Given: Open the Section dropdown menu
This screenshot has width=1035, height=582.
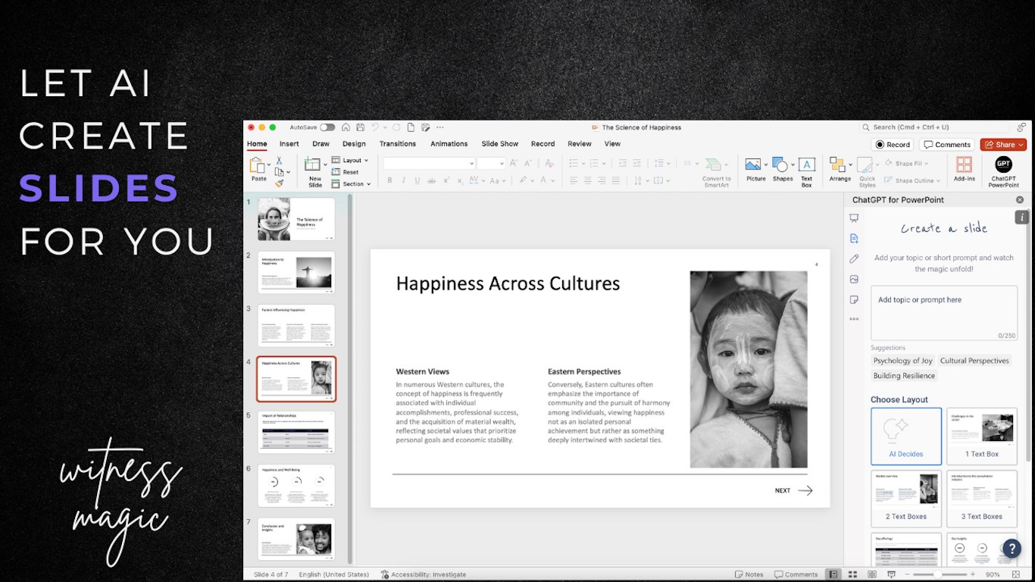Looking at the screenshot, I should [352, 184].
